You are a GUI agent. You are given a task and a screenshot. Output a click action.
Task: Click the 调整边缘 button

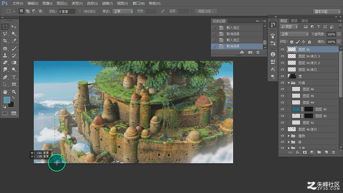[206, 11]
